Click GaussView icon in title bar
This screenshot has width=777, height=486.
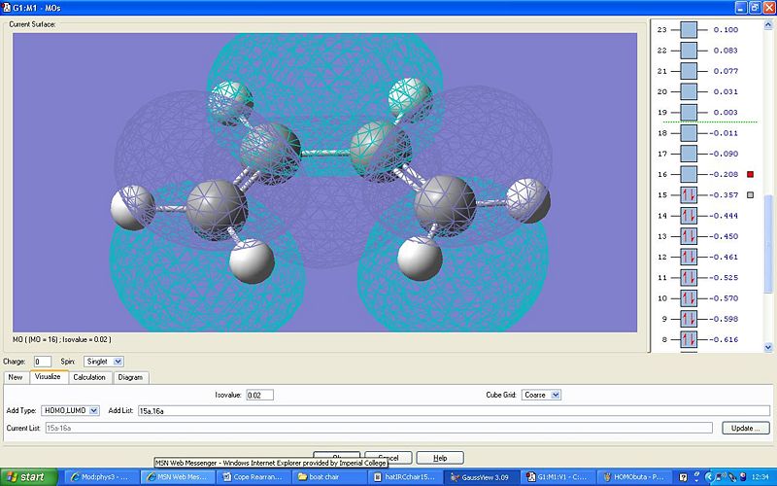(x=7, y=8)
